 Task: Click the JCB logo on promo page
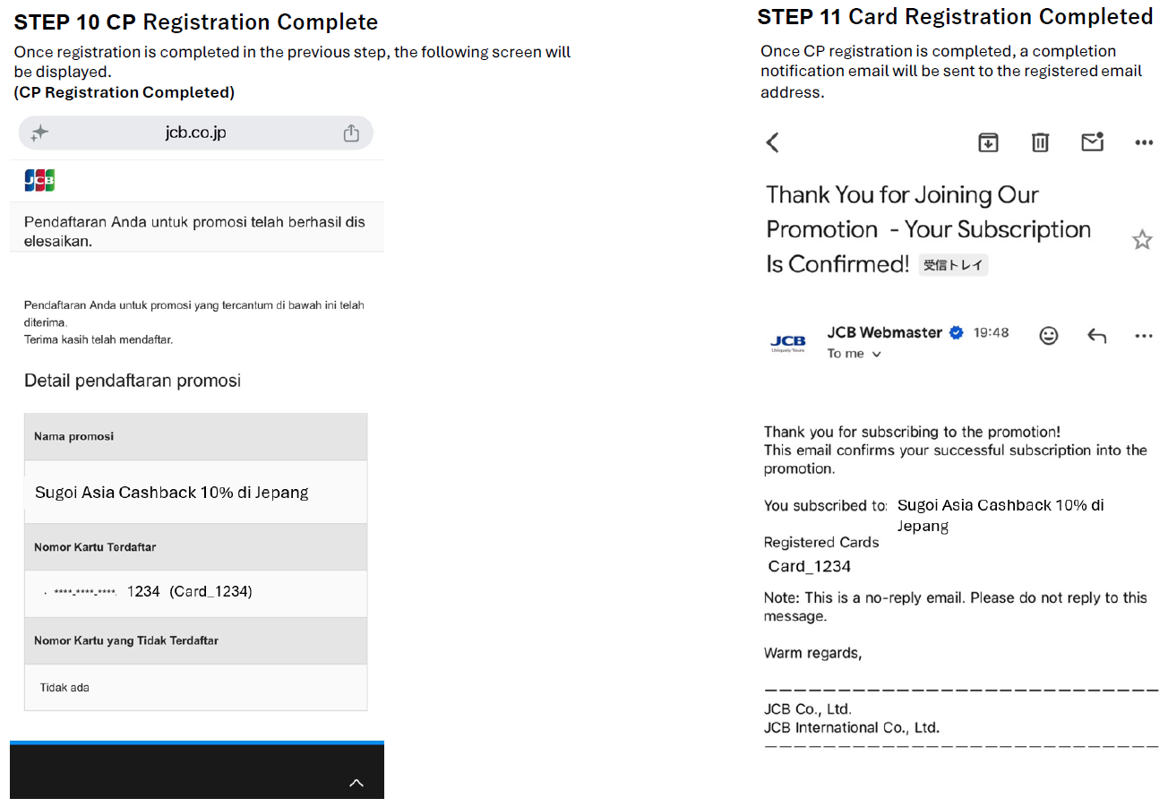(x=39, y=180)
